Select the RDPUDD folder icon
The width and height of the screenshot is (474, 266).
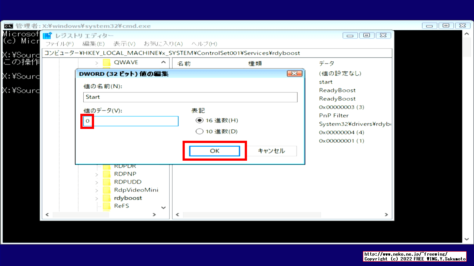[107, 181]
